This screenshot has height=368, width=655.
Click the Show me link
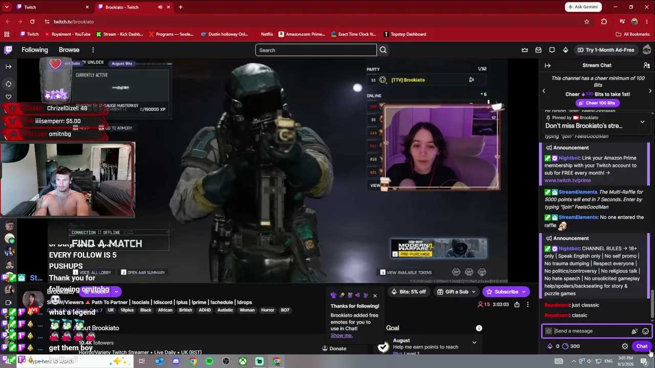[341, 335]
